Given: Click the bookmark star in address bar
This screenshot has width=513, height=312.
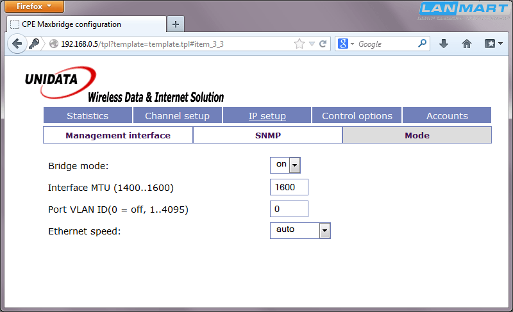Looking at the screenshot, I should (x=299, y=44).
